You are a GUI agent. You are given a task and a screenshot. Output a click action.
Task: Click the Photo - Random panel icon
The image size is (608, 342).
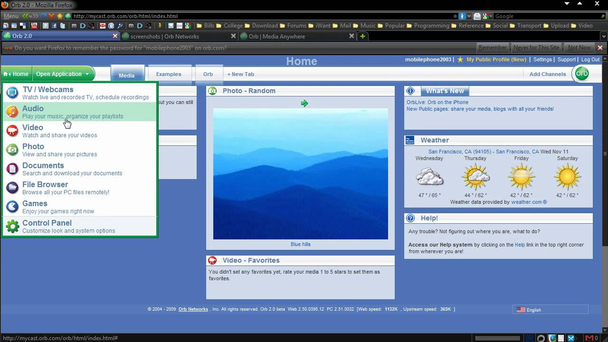tap(212, 91)
